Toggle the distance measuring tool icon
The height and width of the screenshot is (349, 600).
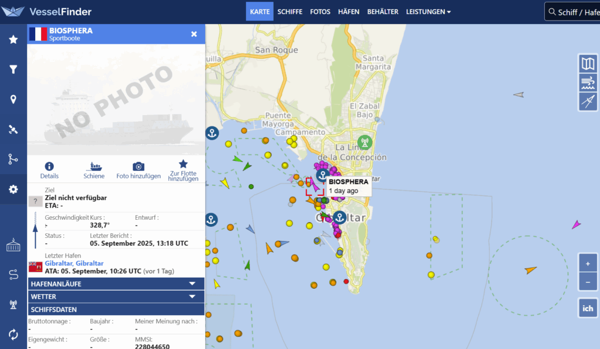(x=588, y=102)
